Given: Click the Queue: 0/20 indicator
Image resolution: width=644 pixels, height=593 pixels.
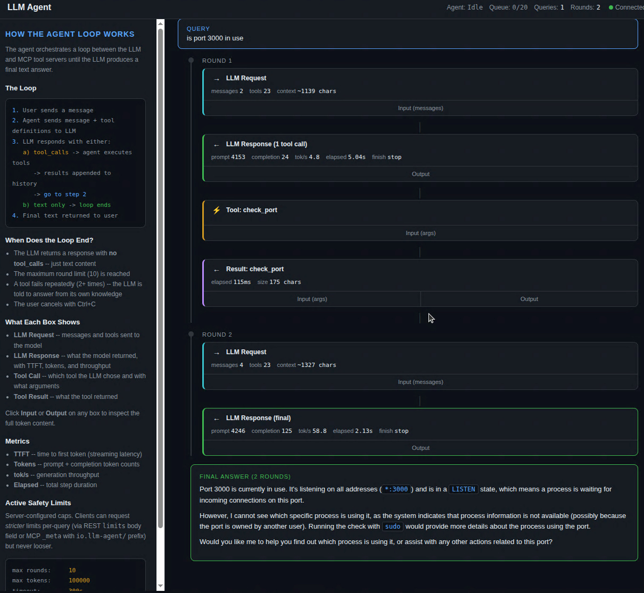Looking at the screenshot, I should tap(508, 7).
